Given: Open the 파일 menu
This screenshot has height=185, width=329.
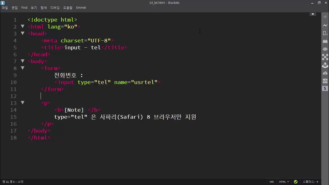Looking at the screenshot, I should click(x=5, y=8).
